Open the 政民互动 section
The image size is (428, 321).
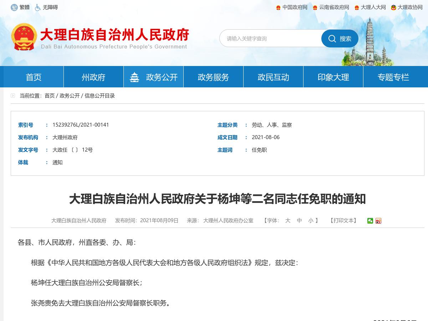pyautogui.click(x=273, y=76)
